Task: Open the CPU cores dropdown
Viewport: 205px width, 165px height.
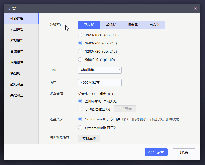Action: 100,70
